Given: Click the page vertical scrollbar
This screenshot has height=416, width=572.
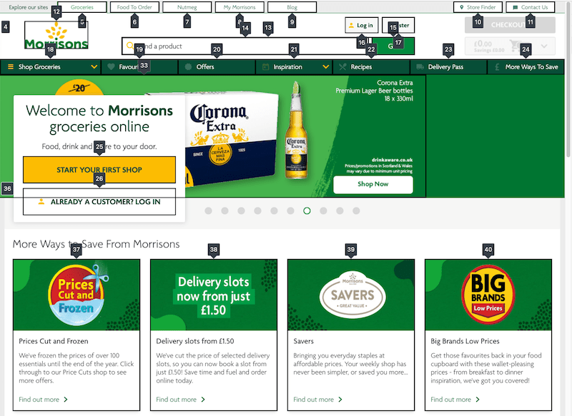Looking at the screenshot, I should coord(568,80).
